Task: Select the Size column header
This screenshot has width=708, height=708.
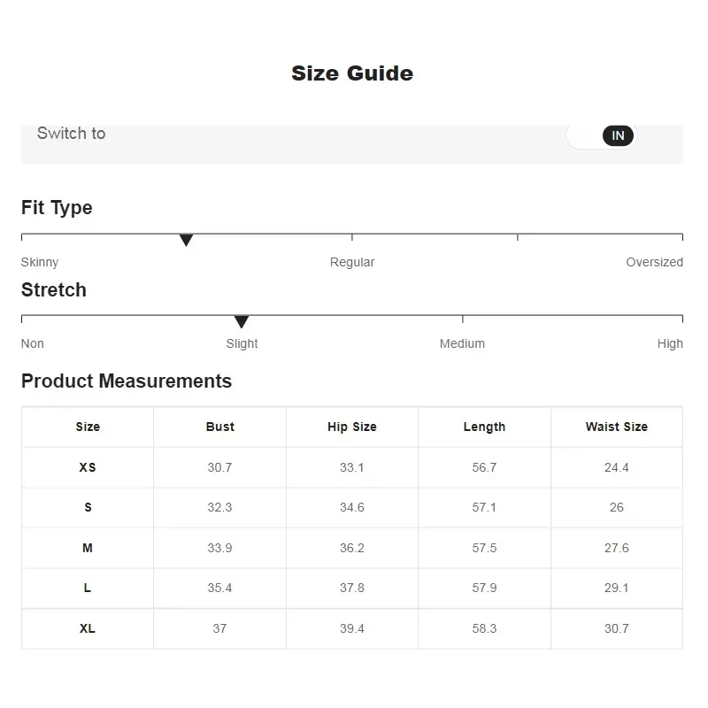Action: 88,427
